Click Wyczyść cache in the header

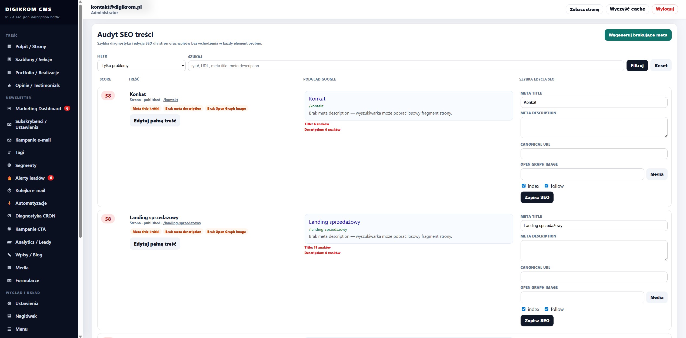(x=627, y=9)
